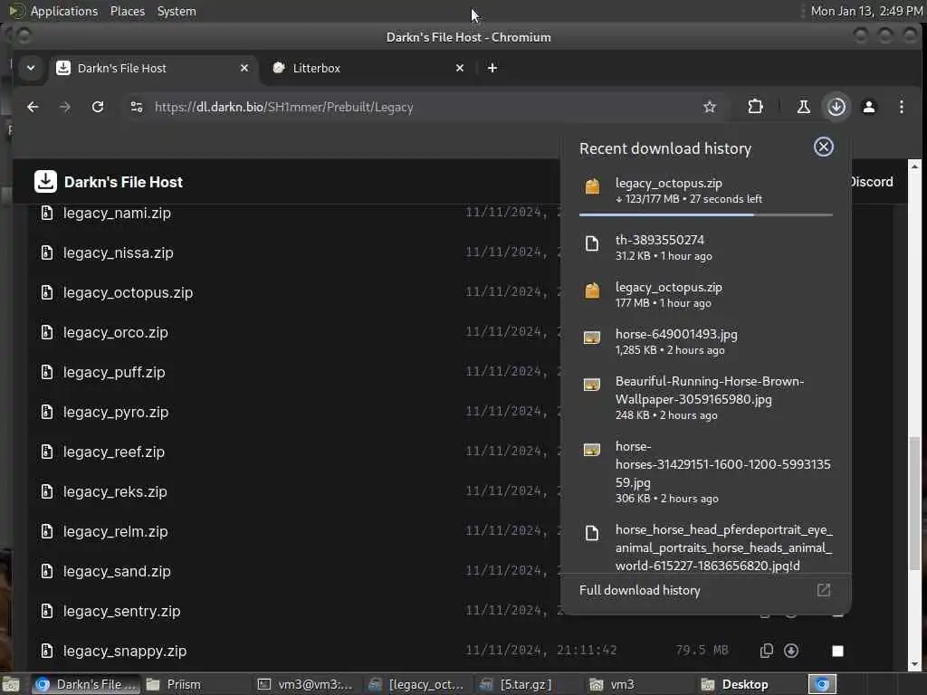Open legacy_relm.zip file entry
The image size is (927, 695).
point(115,531)
